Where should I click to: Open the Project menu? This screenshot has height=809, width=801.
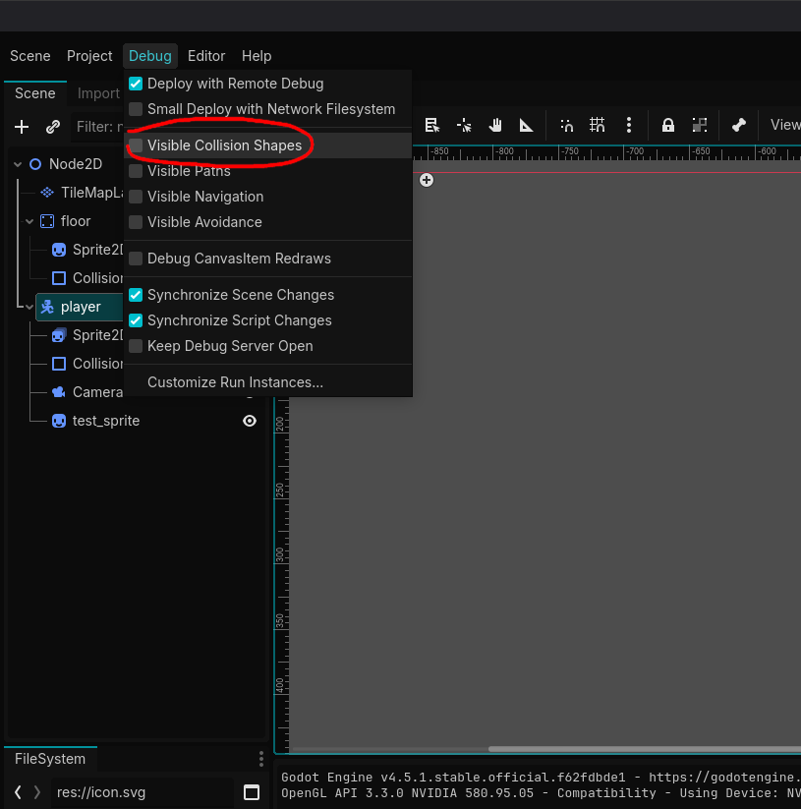tap(89, 56)
